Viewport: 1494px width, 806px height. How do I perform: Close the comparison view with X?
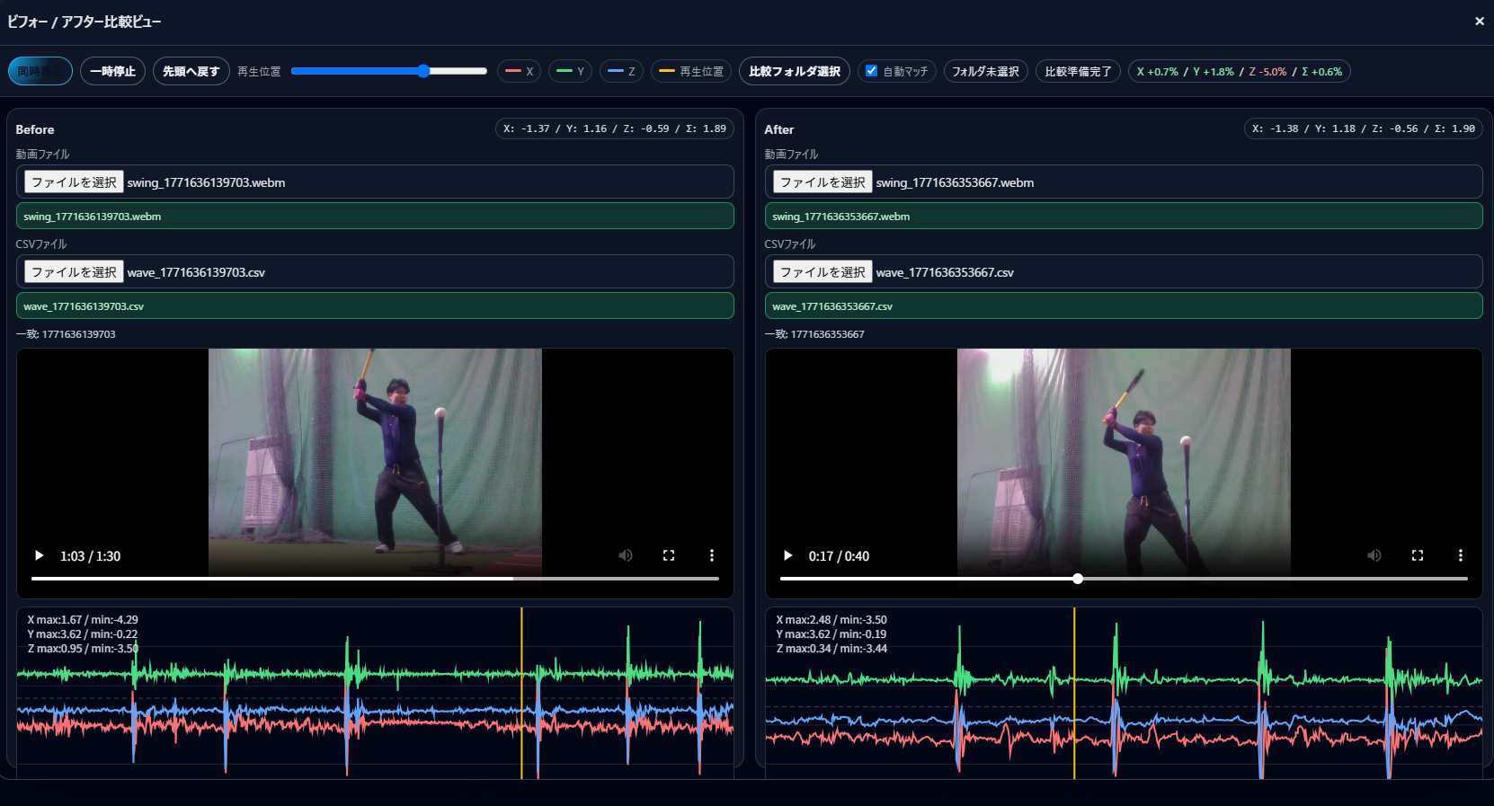[1479, 21]
